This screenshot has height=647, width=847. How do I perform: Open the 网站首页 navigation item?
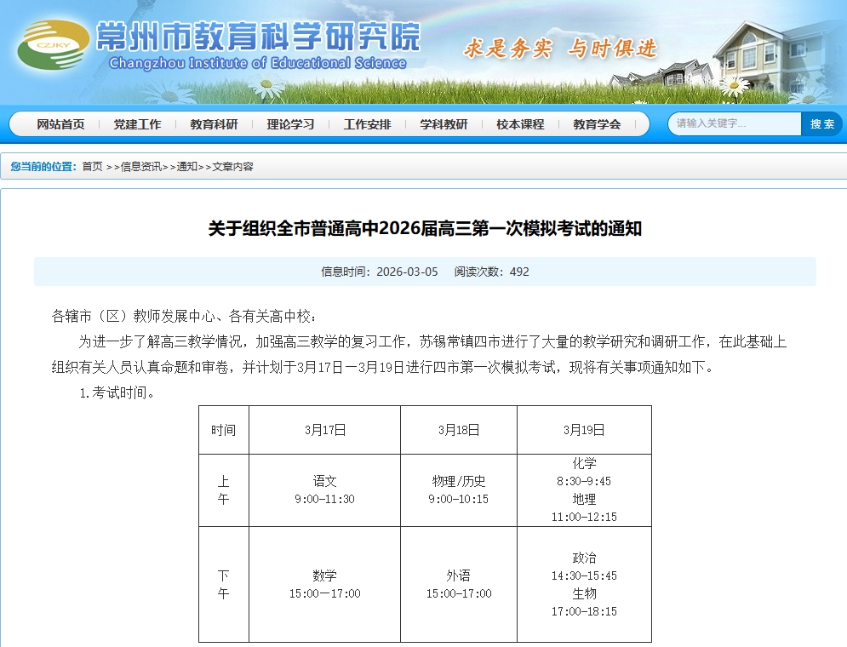[60, 123]
